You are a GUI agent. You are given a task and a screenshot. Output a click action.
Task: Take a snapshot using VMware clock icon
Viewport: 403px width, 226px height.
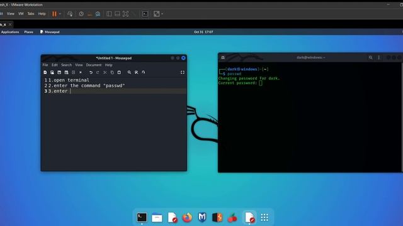(x=81, y=14)
